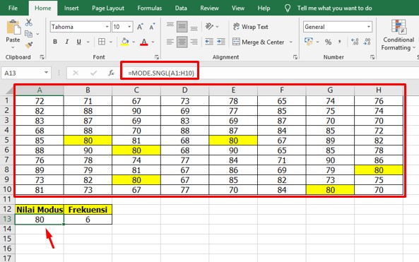419x262 pixels.
Task: Open the File tab
Action: (x=13, y=8)
